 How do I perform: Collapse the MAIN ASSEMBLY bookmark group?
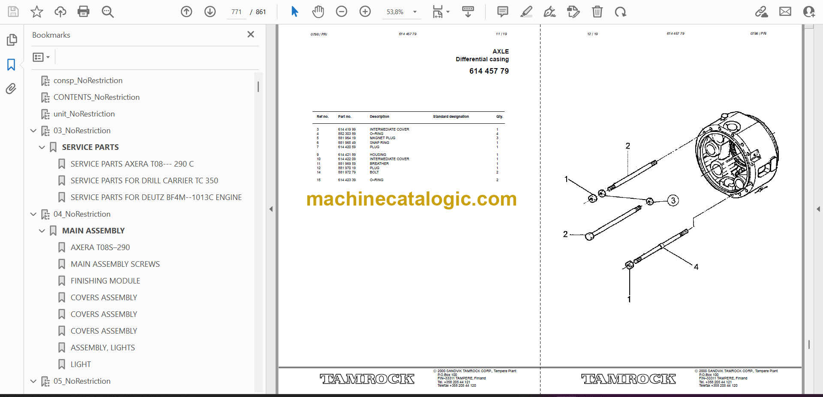pos(42,231)
